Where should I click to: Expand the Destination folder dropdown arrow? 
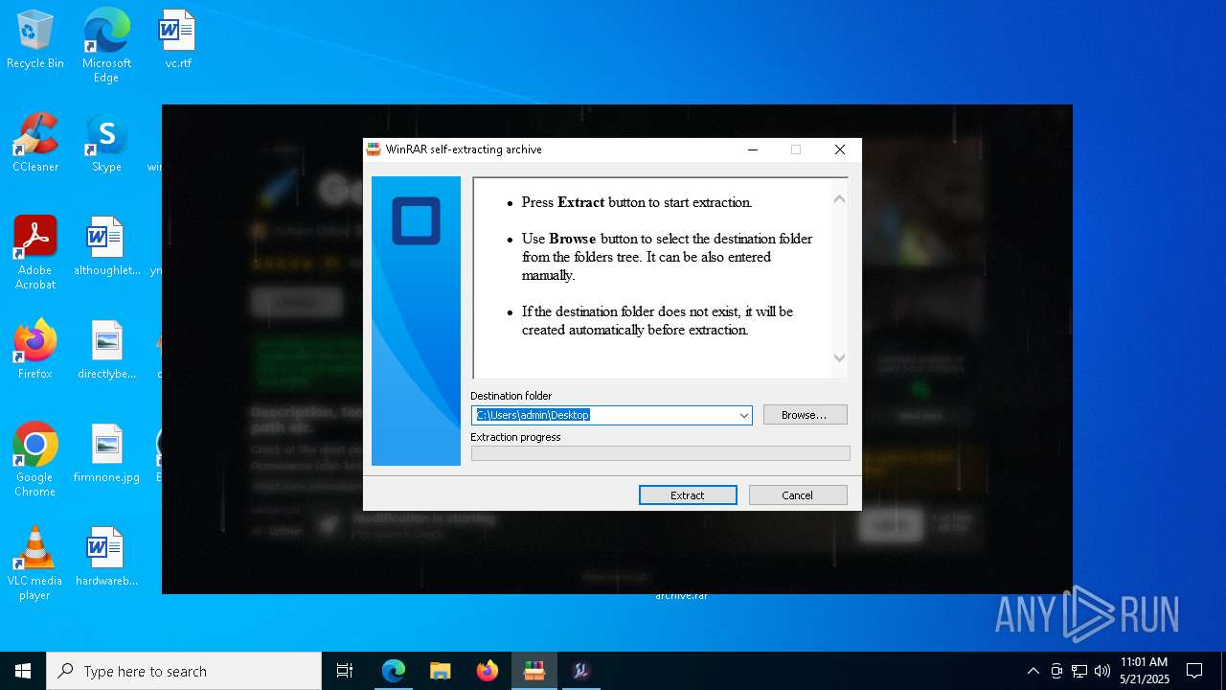743,415
